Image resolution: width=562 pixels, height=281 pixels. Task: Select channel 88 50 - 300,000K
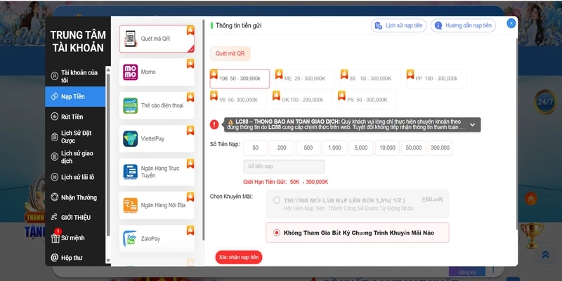[x=370, y=79]
